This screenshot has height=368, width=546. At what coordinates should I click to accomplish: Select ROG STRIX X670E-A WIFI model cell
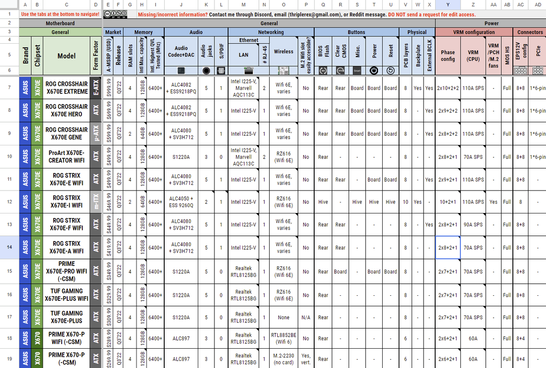(67, 247)
